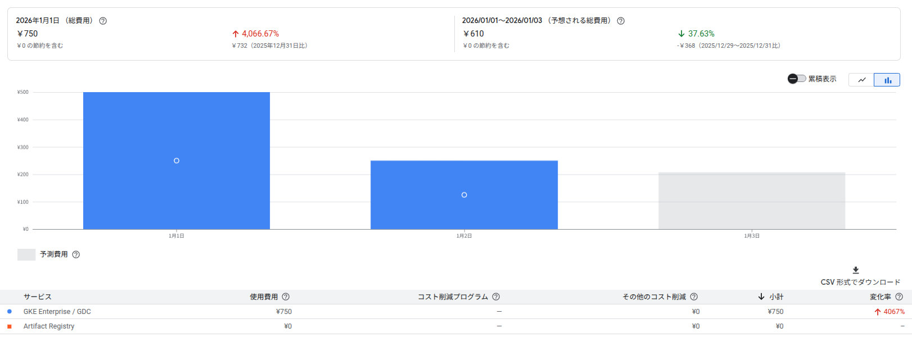Viewport: 912px width, 337px height.
Task: Click the サービス column header
Action: pyautogui.click(x=37, y=297)
